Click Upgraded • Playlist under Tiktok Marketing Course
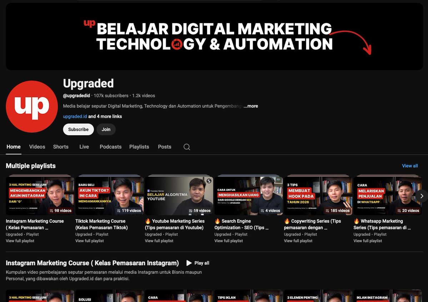This screenshot has width=428, height=302. click(92, 234)
